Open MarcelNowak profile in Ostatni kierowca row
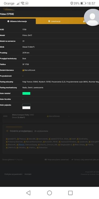The image size is (99, 199). tap(30, 70)
